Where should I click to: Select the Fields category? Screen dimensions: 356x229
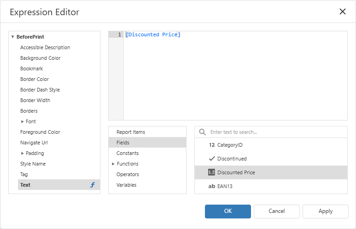pos(147,143)
